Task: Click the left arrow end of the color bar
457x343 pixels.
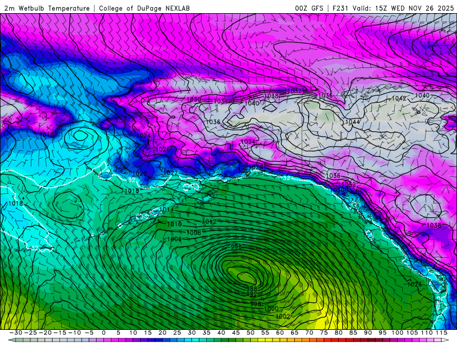Action: tap(11, 340)
